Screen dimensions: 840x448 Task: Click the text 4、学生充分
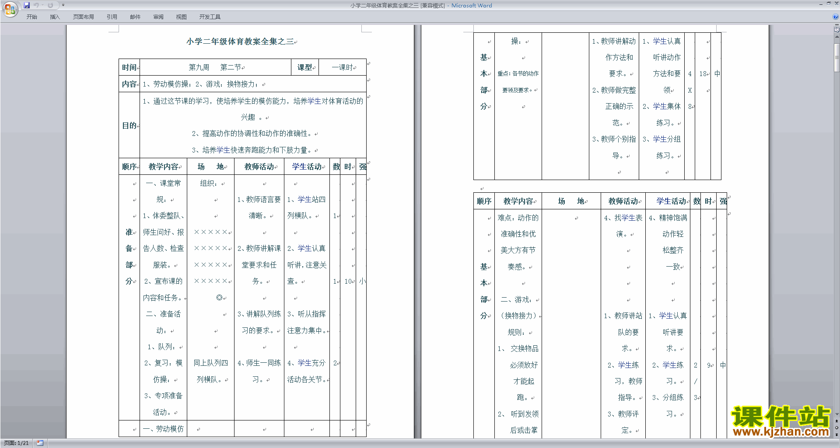(x=306, y=363)
